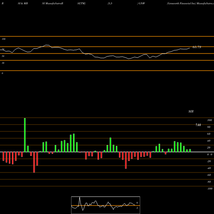Open the mini overview chart thumbnail
Image resolution: width=214 pixels, height=214 pixels.
click(x=106, y=205)
